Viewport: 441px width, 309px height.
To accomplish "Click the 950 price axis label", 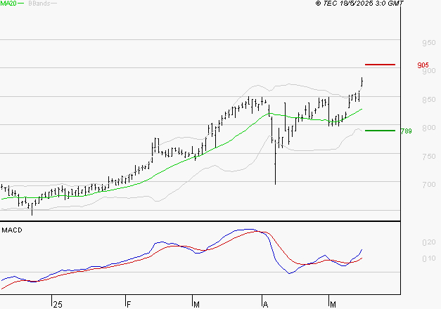I will point(427,43).
